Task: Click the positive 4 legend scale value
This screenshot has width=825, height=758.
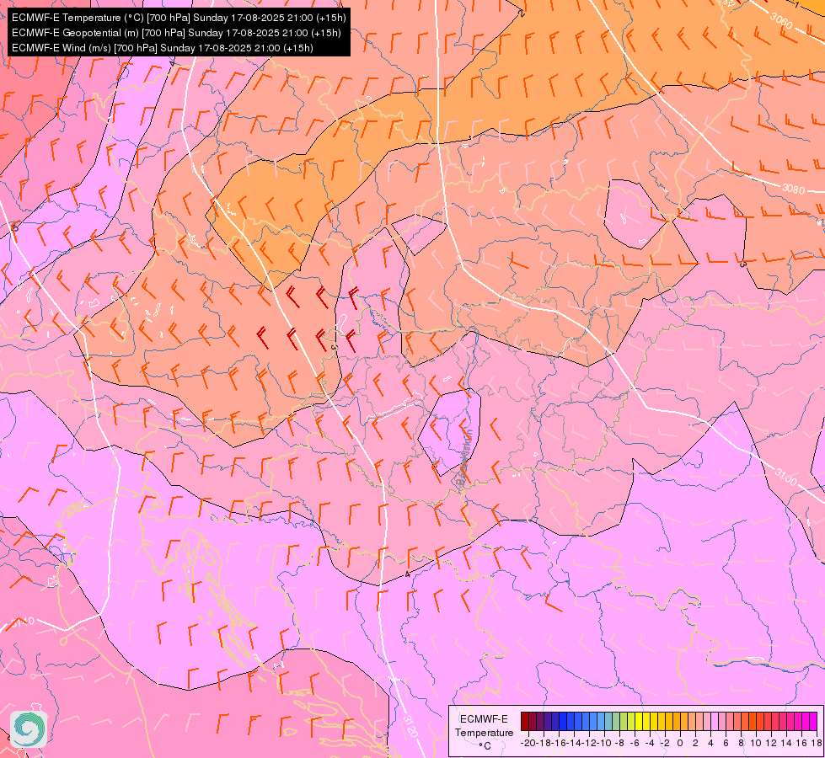Action: (x=710, y=743)
